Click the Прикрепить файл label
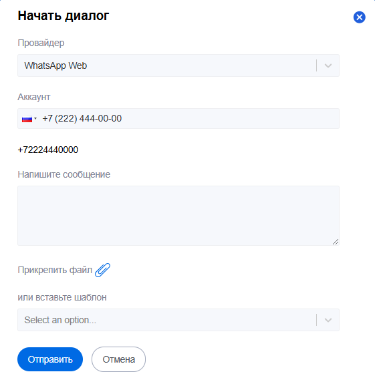The width and height of the screenshot is (375, 386). coord(55,270)
